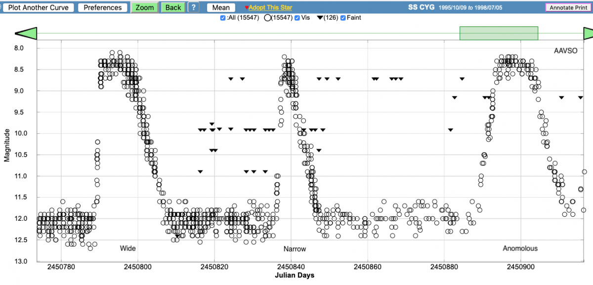Disable the Faint observations checkbox
The image size is (593, 285).
(343, 18)
